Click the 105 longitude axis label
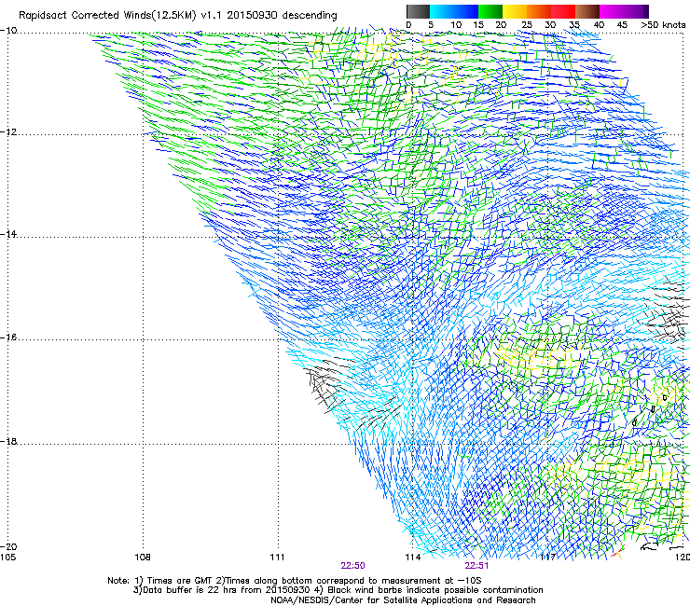Screen dimensions: 690x606 (7, 558)
